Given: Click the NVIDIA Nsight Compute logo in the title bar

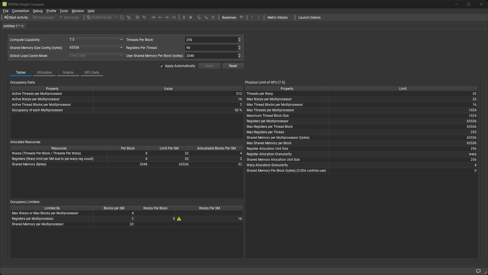Looking at the screenshot, I should click(x=4, y=4).
